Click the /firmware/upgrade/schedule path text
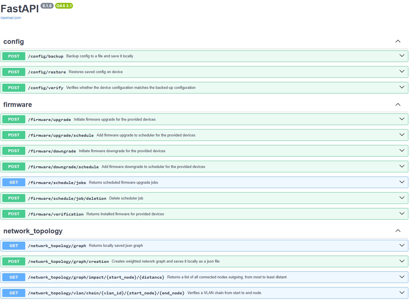The height and width of the screenshot is (307, 410). pyautogui.click(x=61, y=135)
